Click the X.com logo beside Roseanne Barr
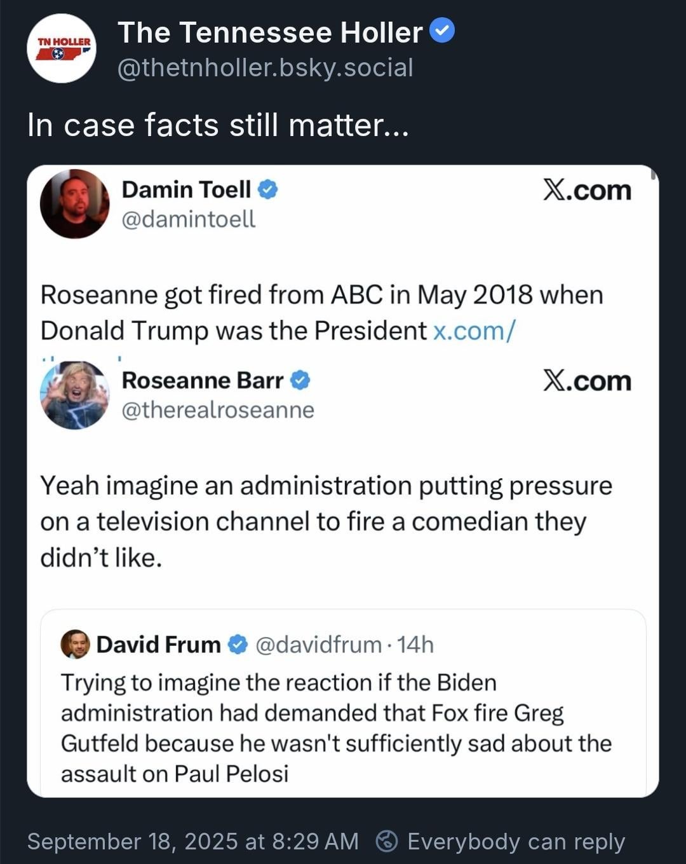 click(587, 380)
